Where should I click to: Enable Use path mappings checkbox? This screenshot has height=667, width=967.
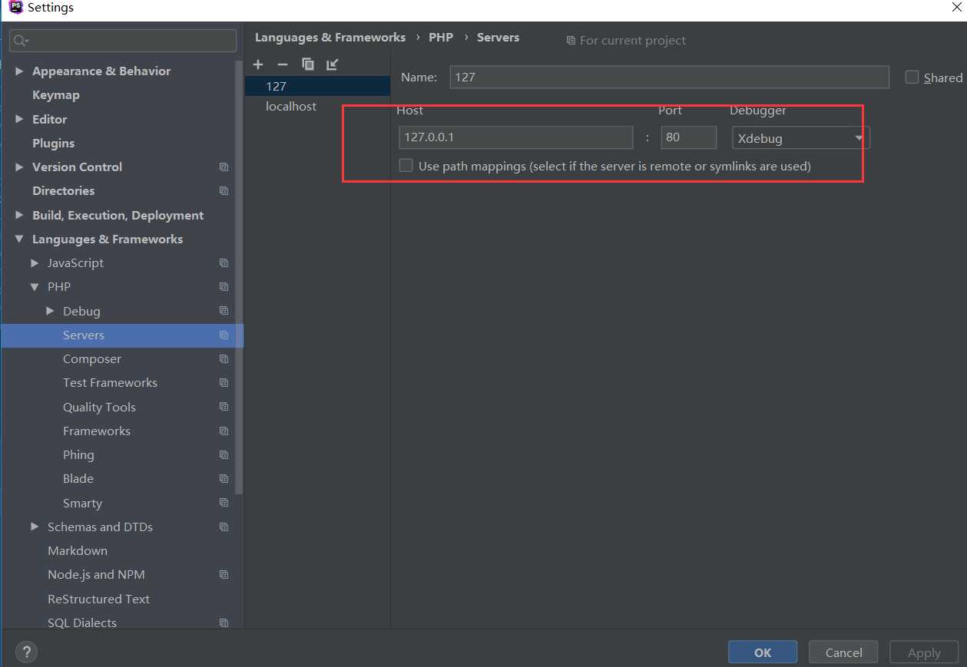click(406, 165)
